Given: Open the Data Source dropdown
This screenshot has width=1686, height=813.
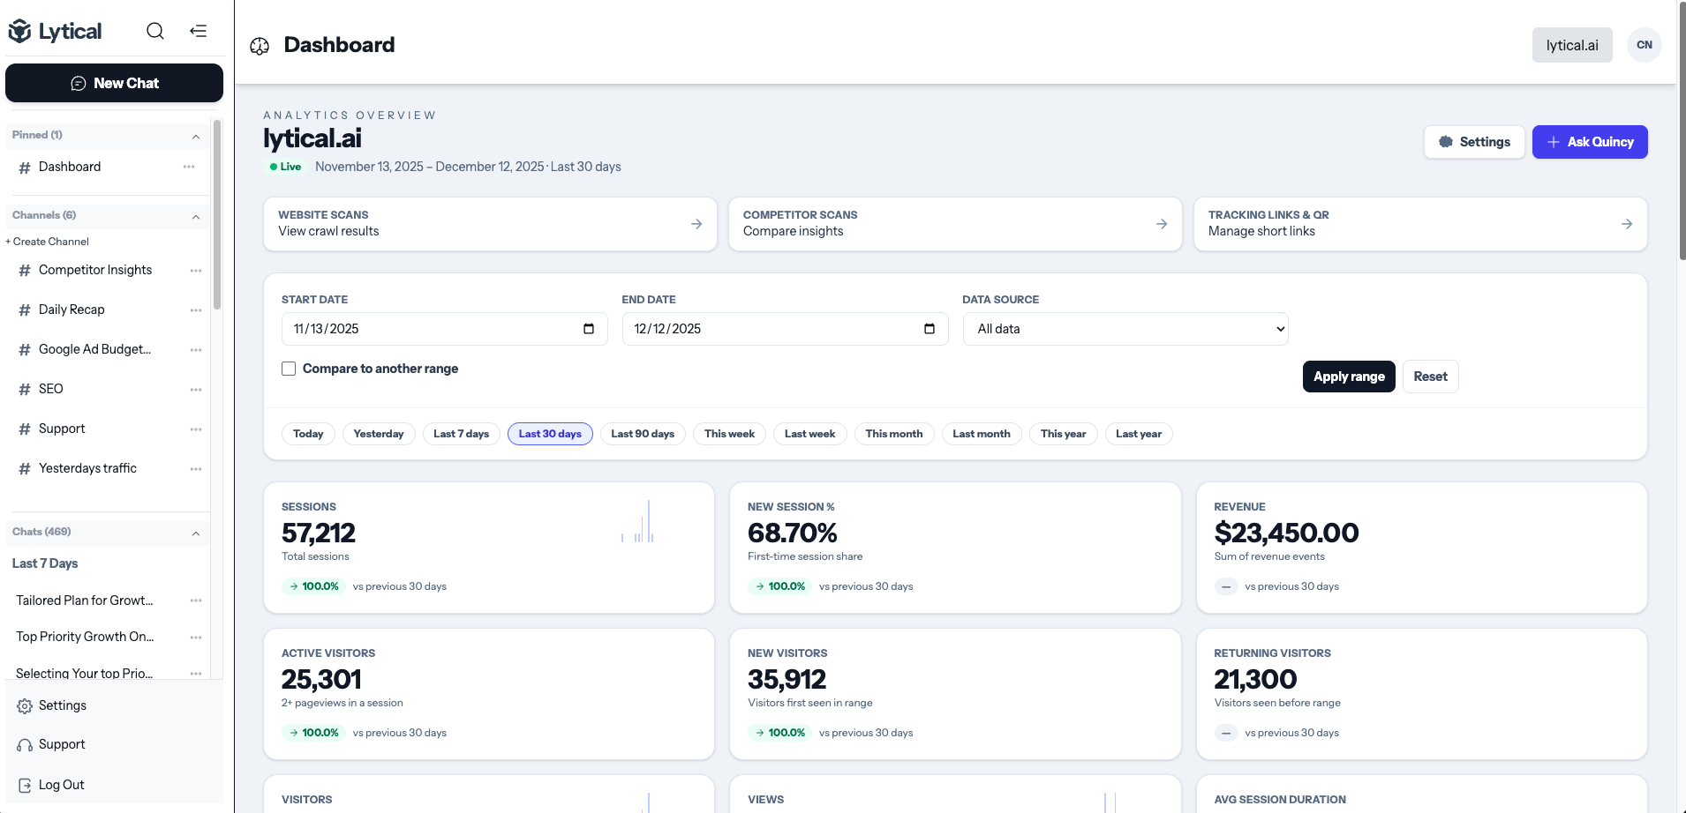Looking at the screenshot, I should point(1125,329).
